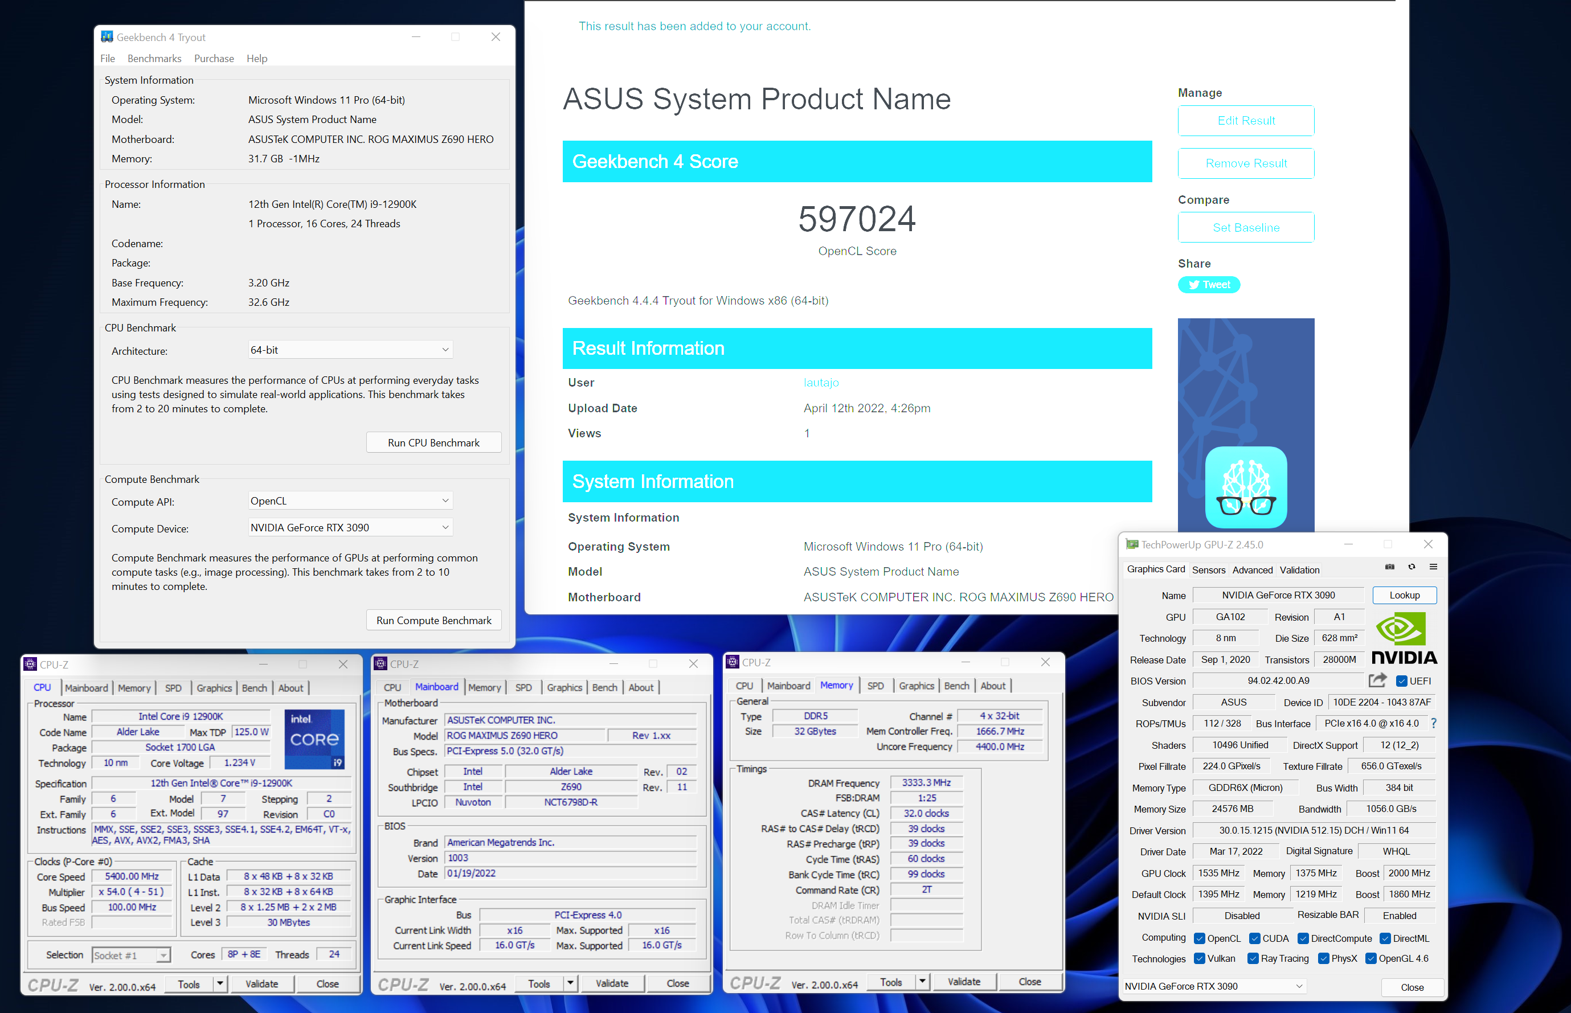Click Close in CPU-Z Mainboard window

pyautogui.click(x=678, y=983)
